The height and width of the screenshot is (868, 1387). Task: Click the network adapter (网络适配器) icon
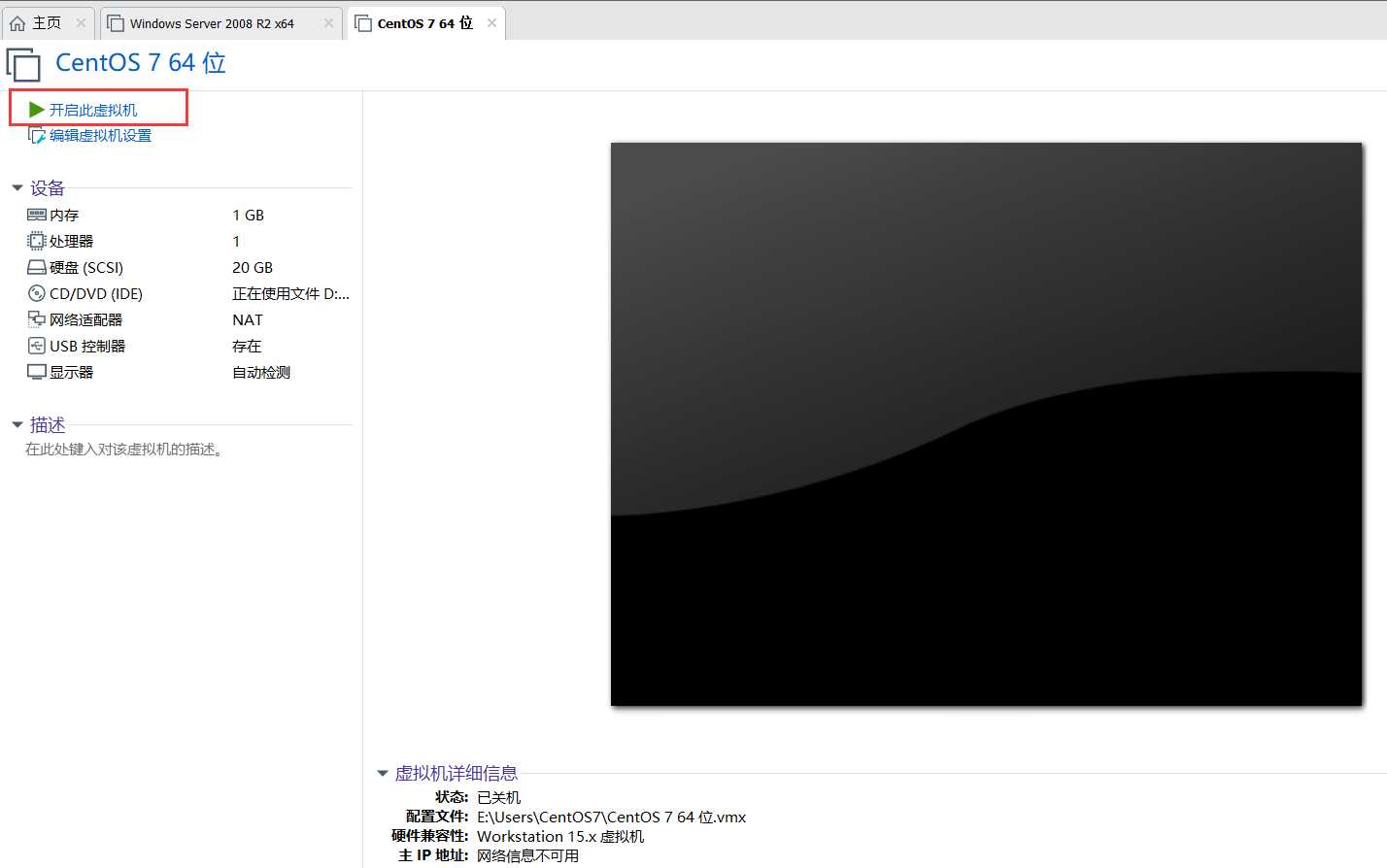click(x=37, y=319)
